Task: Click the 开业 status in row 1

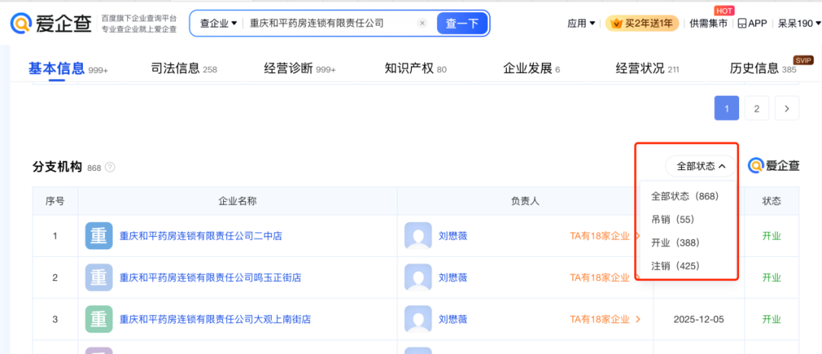Action: (x=771, y=235)
